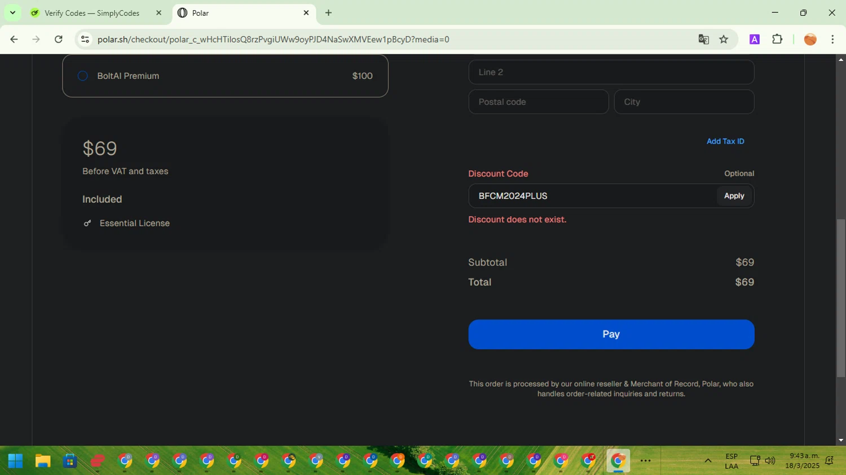Image resolution: width=846 pixels, height=475 pixels.
Task: Select the BoltAI Premium radio option
Action: point(83,76)
